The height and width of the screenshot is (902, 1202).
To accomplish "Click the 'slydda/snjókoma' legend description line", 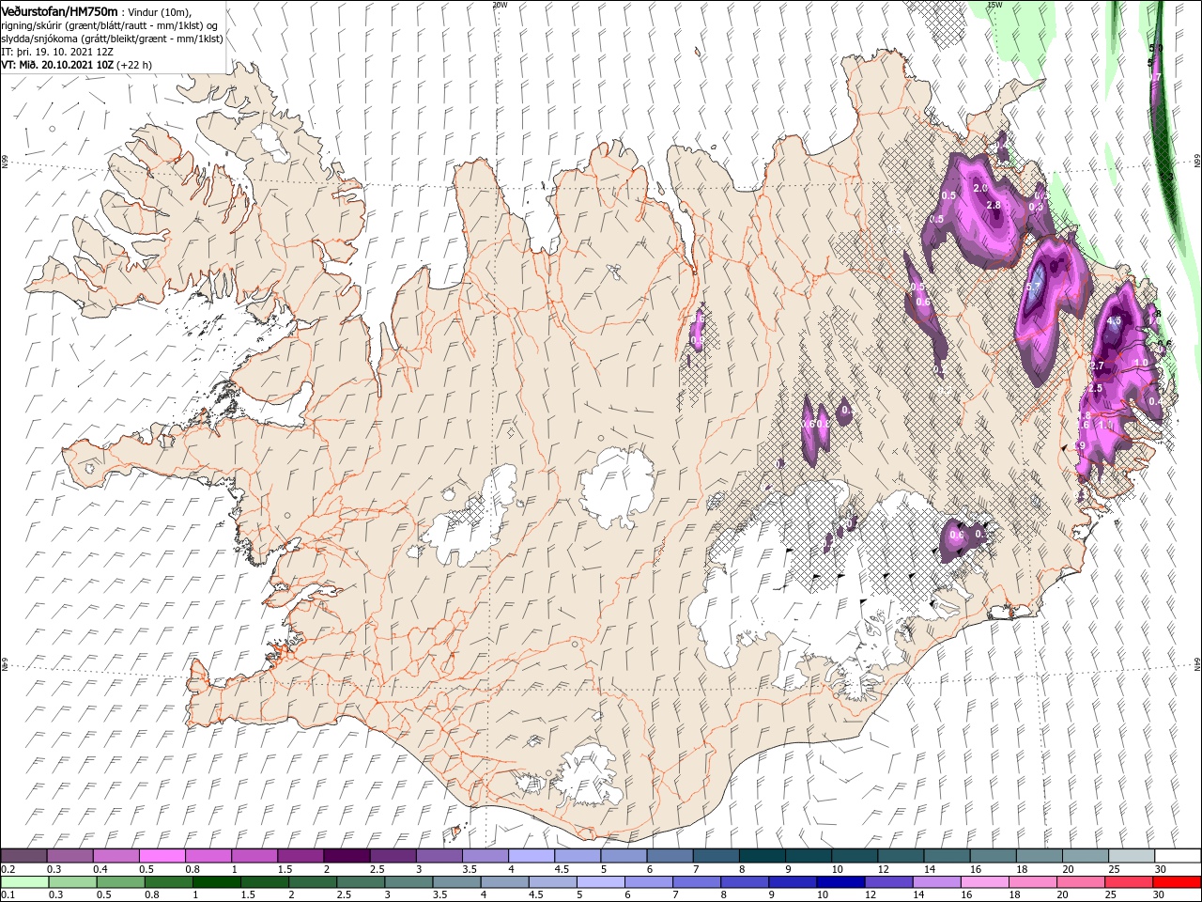I will [x=111, y=39].
